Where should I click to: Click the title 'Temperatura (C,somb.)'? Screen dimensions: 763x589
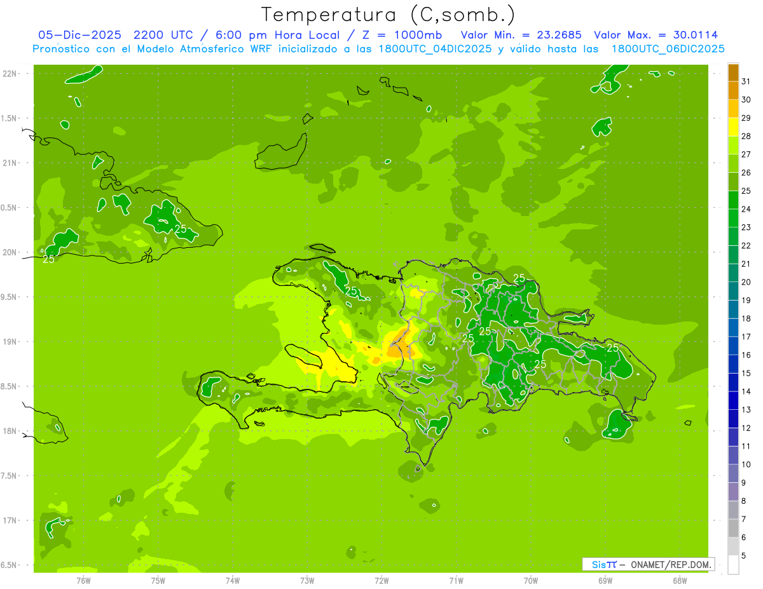[x=388, y=14]
